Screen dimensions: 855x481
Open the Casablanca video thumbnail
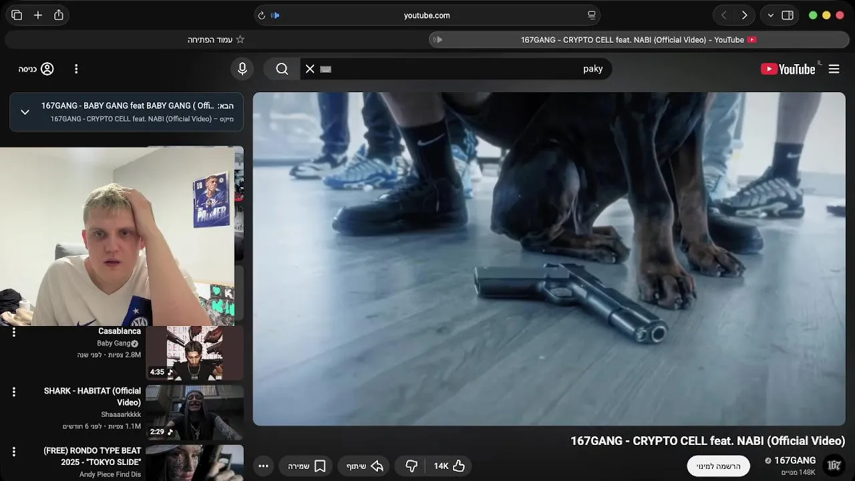tap(194, 353)
